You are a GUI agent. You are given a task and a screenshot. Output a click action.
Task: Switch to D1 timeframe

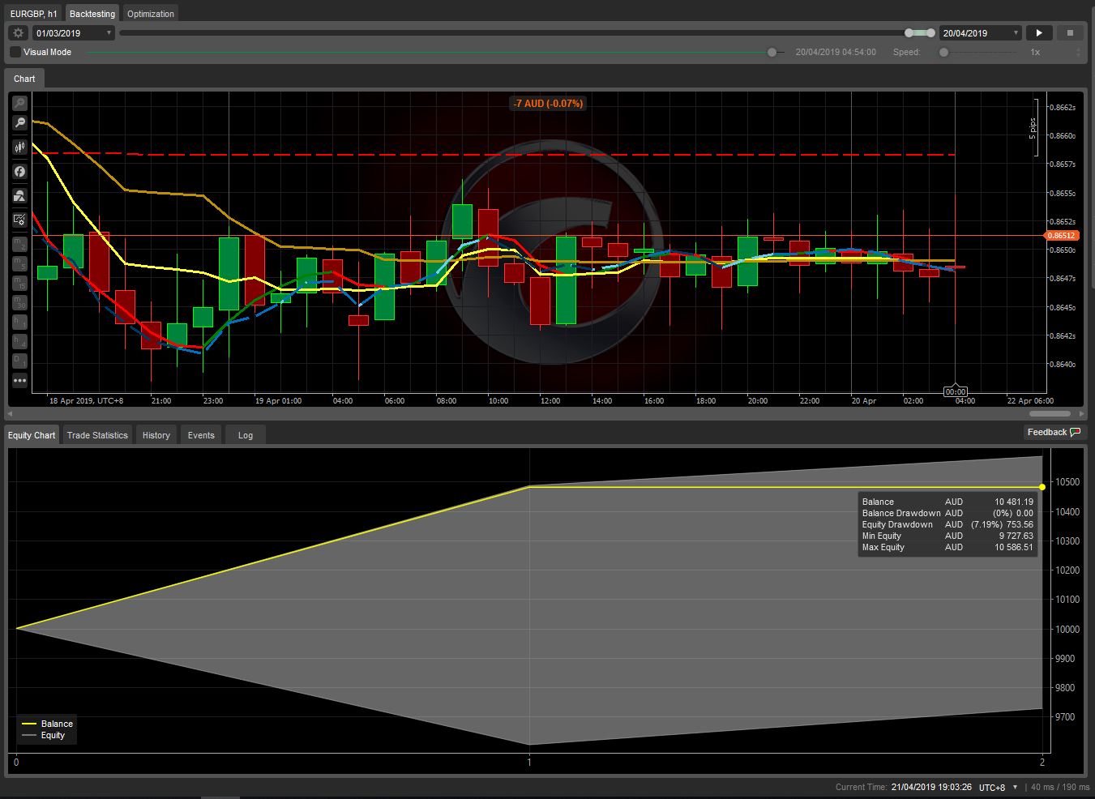coord(19,361)
